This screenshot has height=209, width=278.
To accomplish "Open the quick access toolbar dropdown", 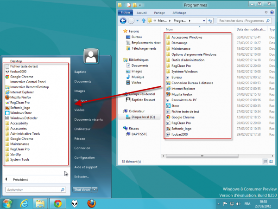I will (x=140, y=5).
